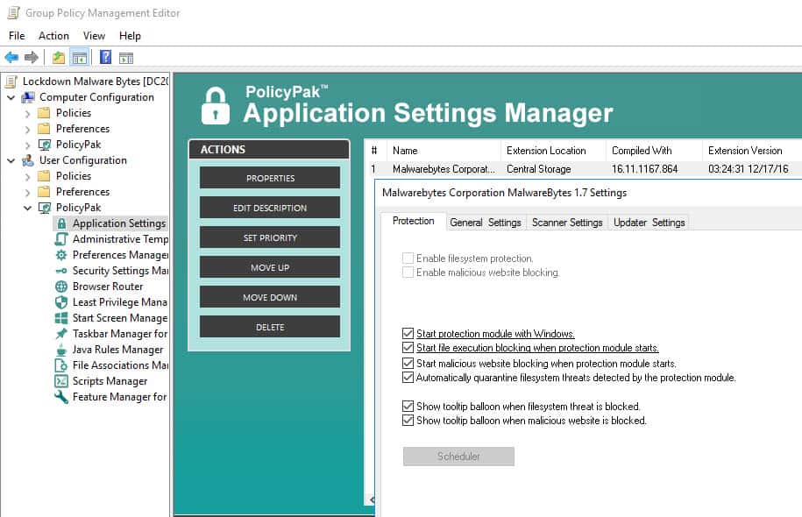
Task: Click the Java Rules Manager coffee icon
Action: pyautogui.click(x=61, y=350)
